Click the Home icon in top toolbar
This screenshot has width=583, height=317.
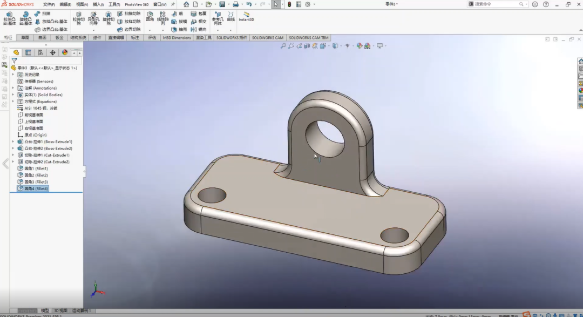coord(186,4)
